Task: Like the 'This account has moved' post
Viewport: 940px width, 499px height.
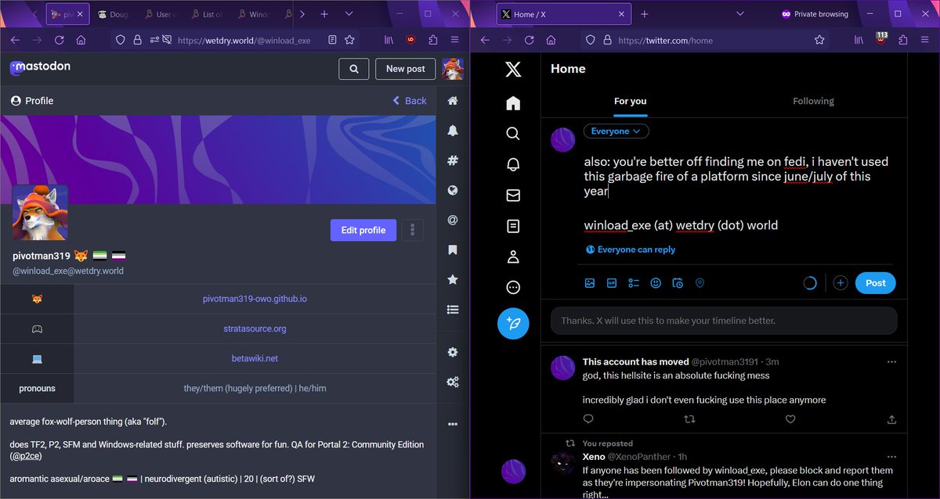Action: [790, 419]
